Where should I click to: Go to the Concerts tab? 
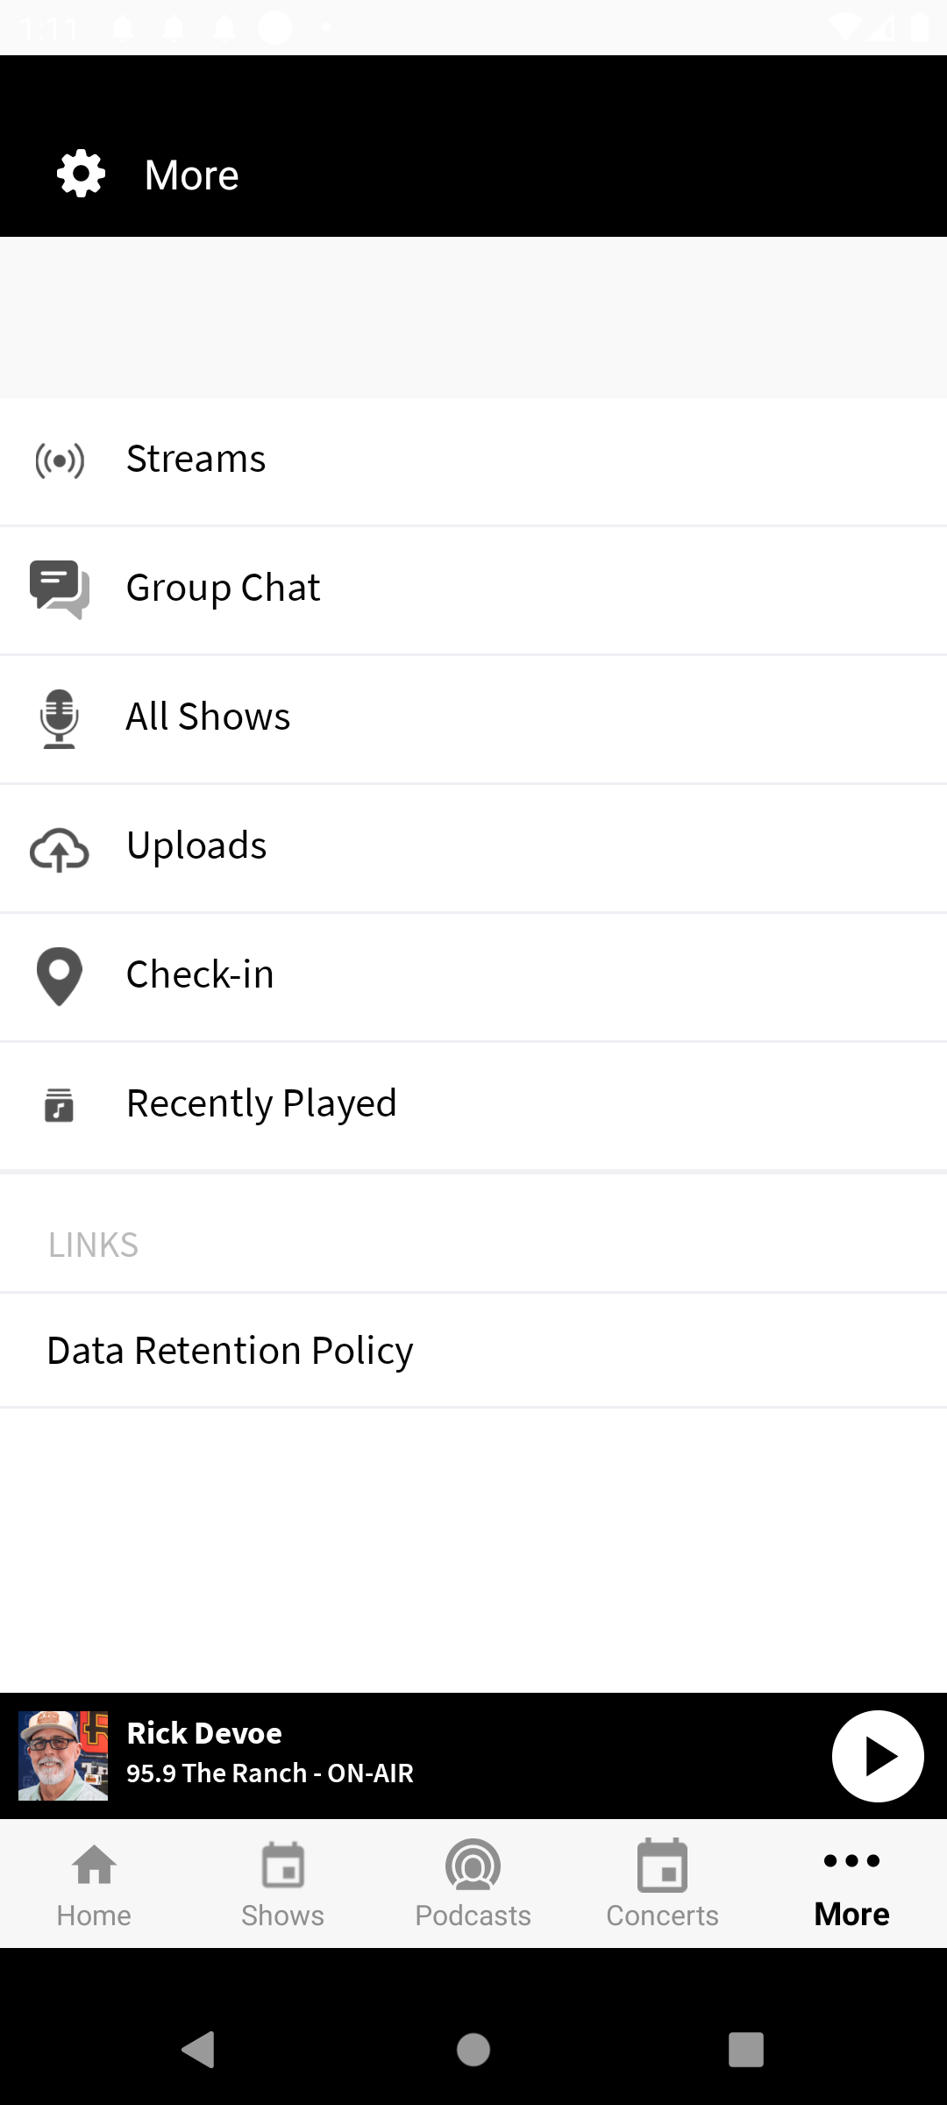pos(662,1884)
